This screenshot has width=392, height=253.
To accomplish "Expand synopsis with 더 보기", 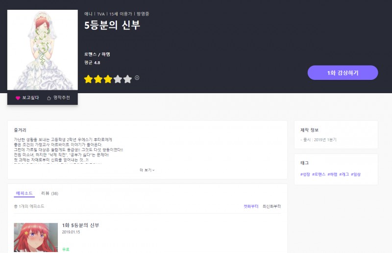I will [x=147, y=170].
